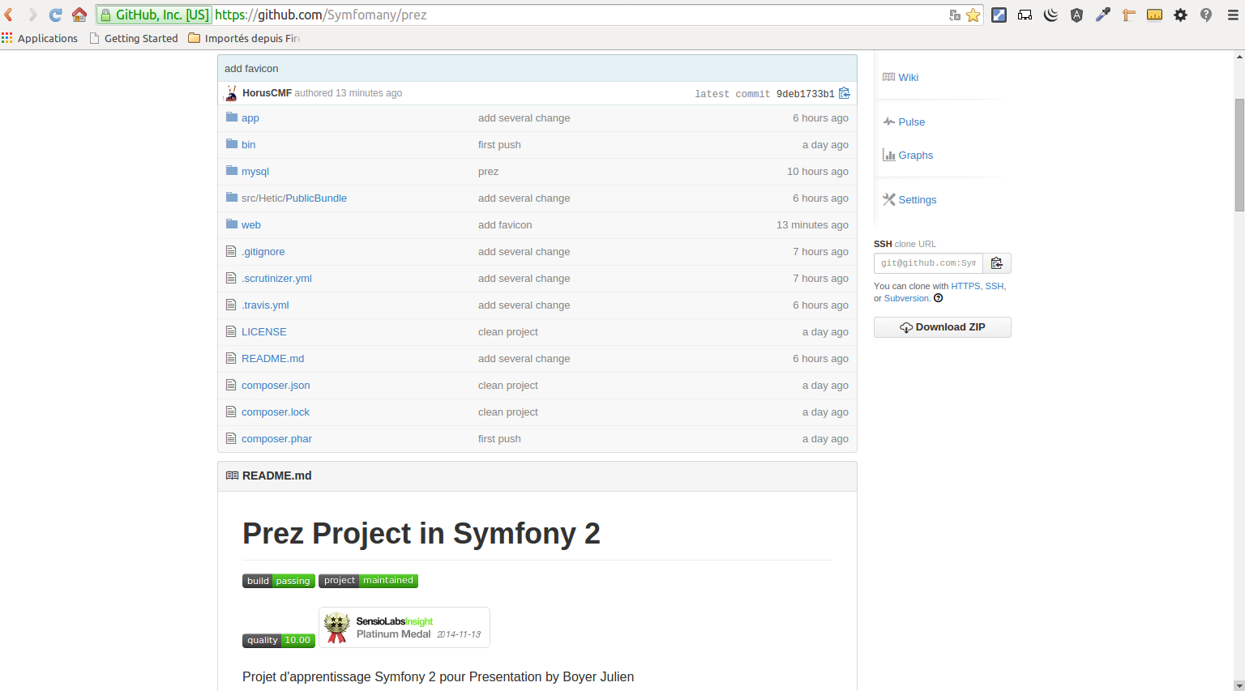Click the app folder icon
This screenshot has height=691, width=1245.
pos(232,117)
